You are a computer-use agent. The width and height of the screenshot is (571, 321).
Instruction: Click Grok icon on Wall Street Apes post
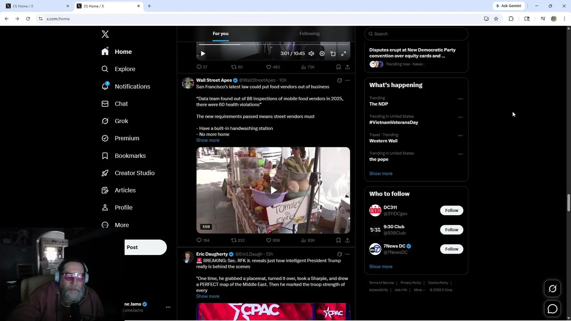[x=339, y=81]
